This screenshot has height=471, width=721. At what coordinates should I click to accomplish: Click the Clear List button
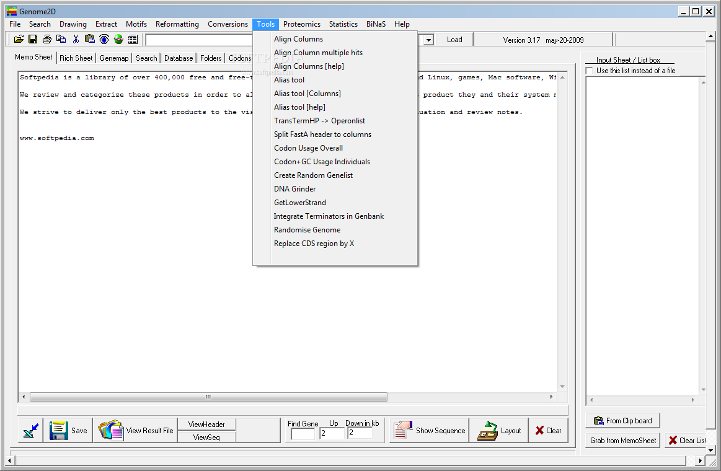(686, 440)
